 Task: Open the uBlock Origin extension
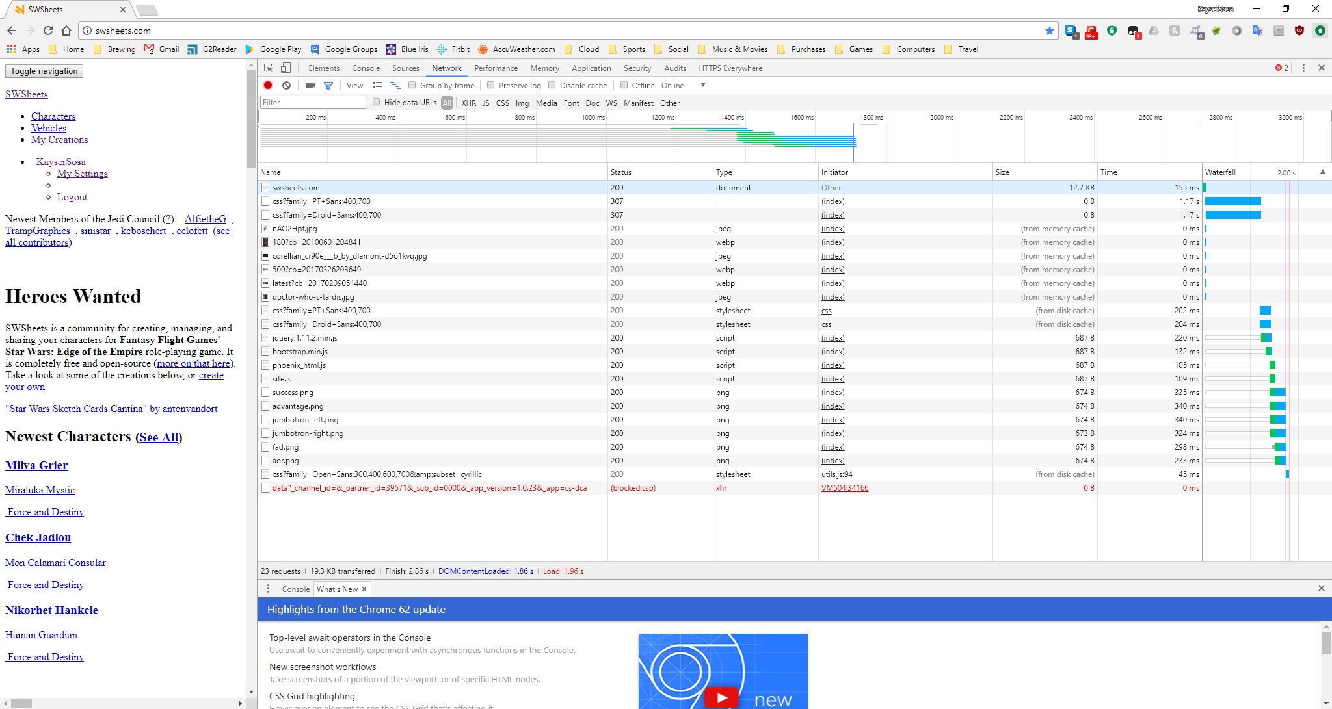click(1301, 31)
